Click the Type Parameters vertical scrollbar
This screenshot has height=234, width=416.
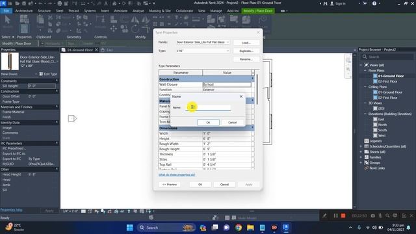click(257, 89)
